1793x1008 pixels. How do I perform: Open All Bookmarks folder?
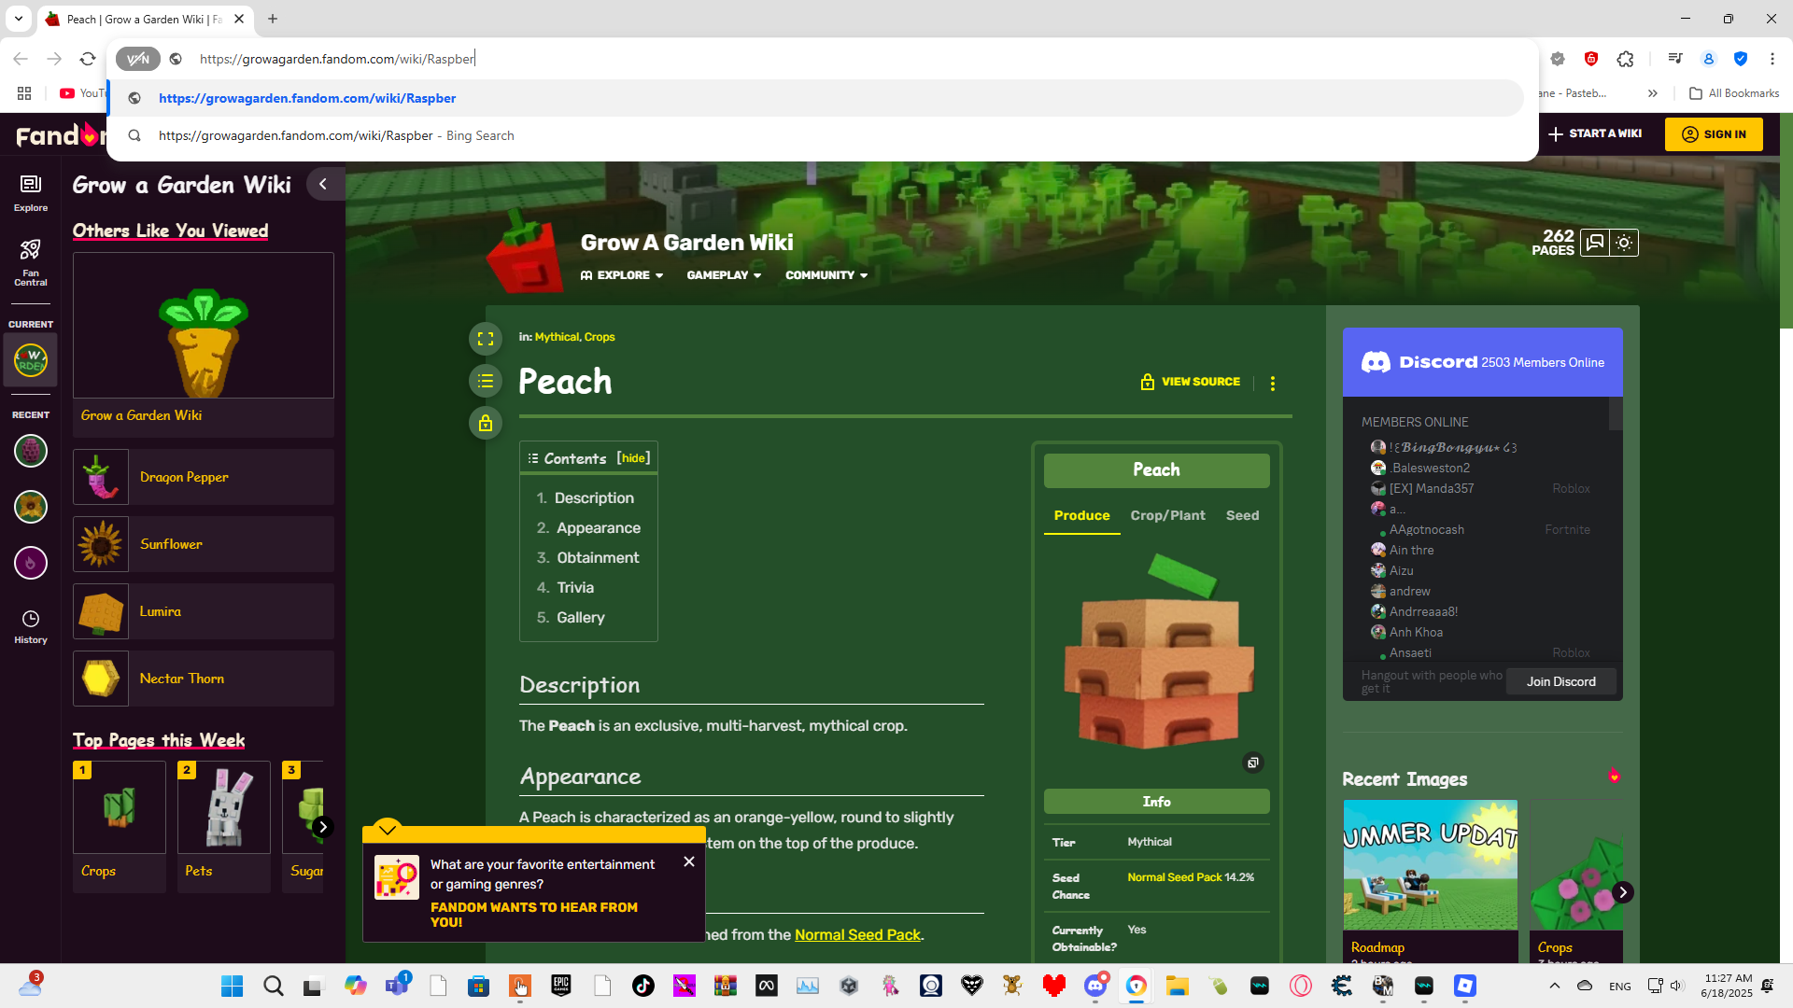pos(1734,93)
